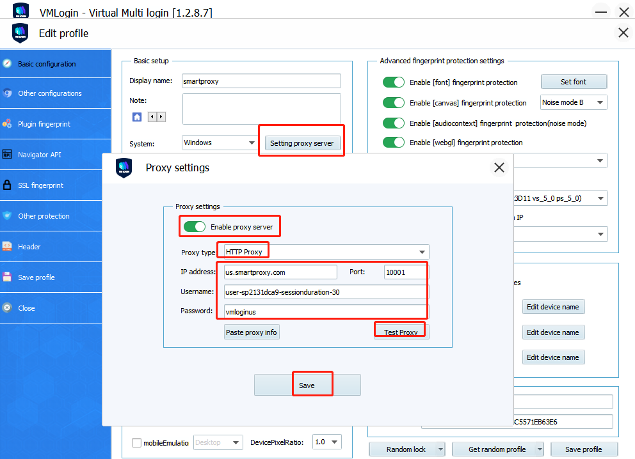Click the Plugin fingerprint sidebar icon
The image size is (635, 459).
click(7, 124)
